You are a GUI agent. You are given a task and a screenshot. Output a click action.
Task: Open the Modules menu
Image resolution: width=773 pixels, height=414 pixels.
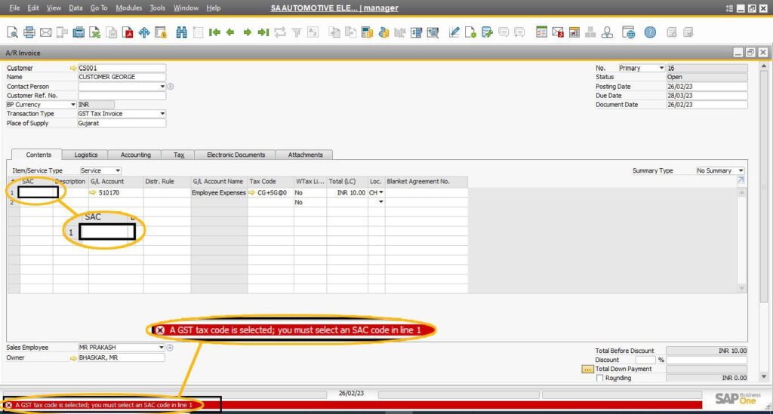[128, 8]
